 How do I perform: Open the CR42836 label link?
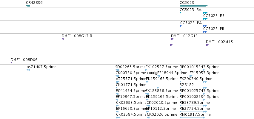[34, 3]
